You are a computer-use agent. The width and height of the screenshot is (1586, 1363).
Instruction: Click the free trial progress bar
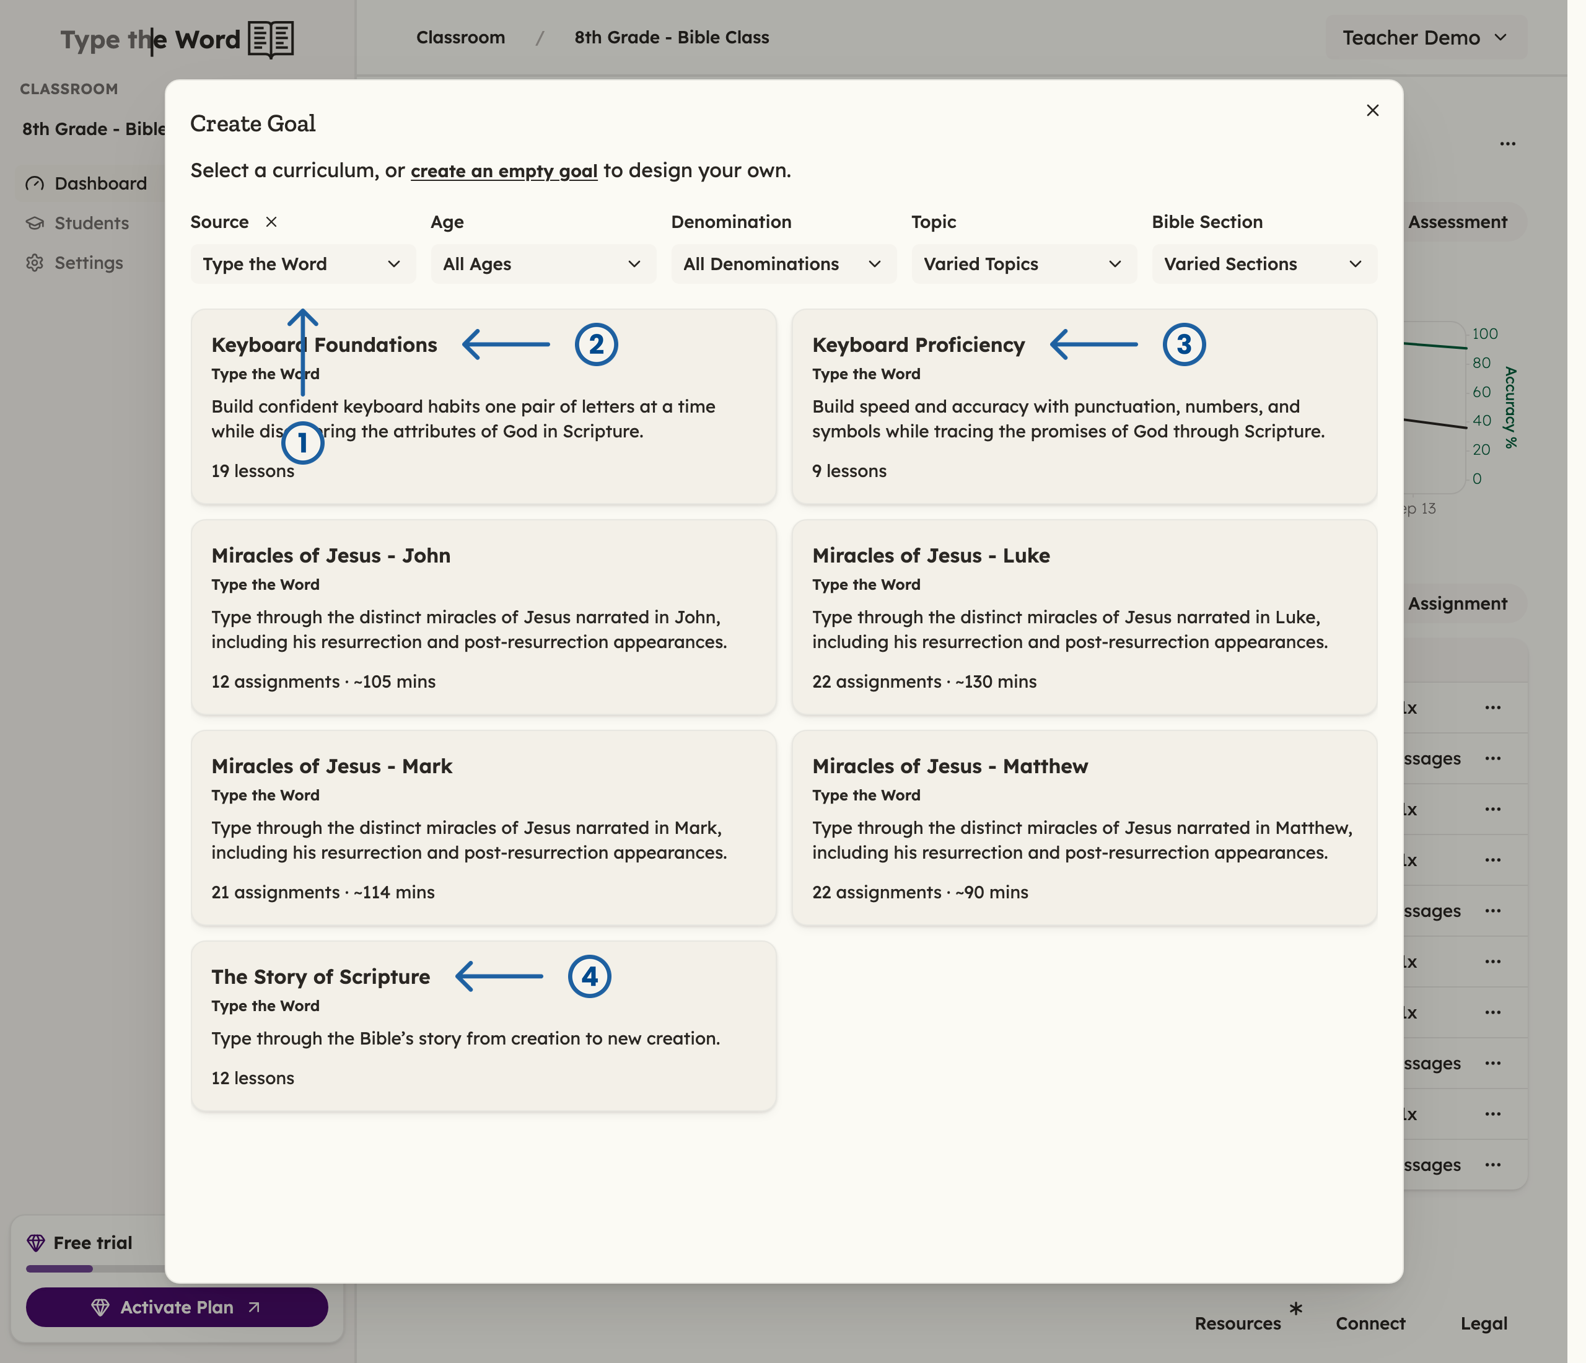click(95, 1268)
